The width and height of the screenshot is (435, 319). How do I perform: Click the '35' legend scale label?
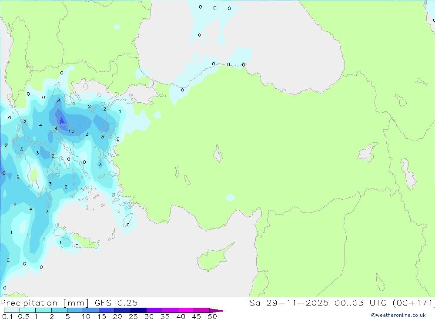click(x=165, y=316)
